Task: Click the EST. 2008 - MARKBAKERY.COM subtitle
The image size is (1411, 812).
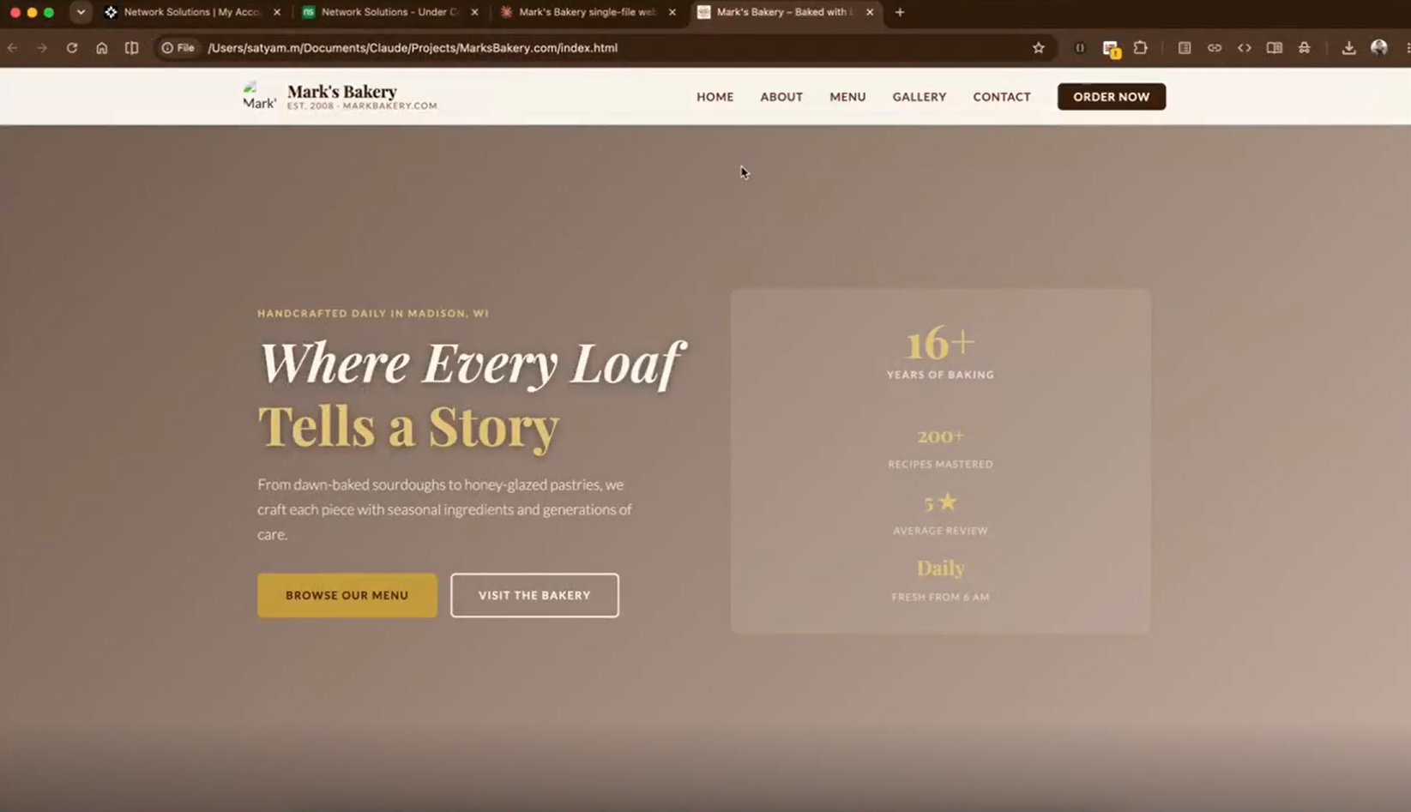Action: 362,106
